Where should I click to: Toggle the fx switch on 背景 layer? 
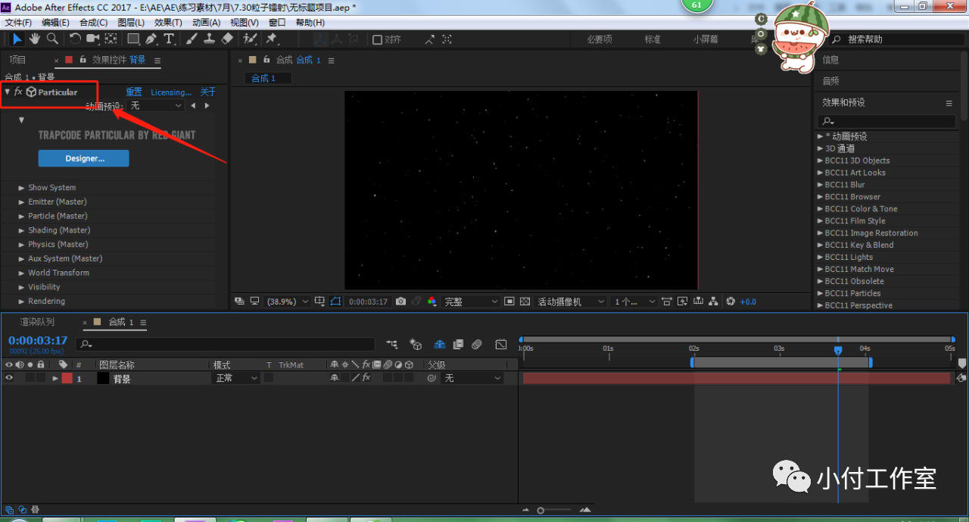(366, 378)
